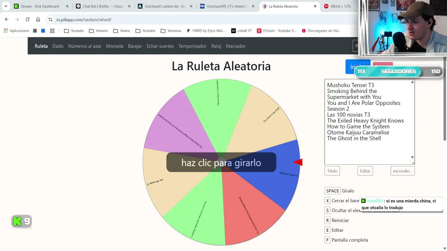Click the Las 100 novias T3 wheel segment
Image resolution: width=447 pixels, height=251 pixels.
[159, 181]
